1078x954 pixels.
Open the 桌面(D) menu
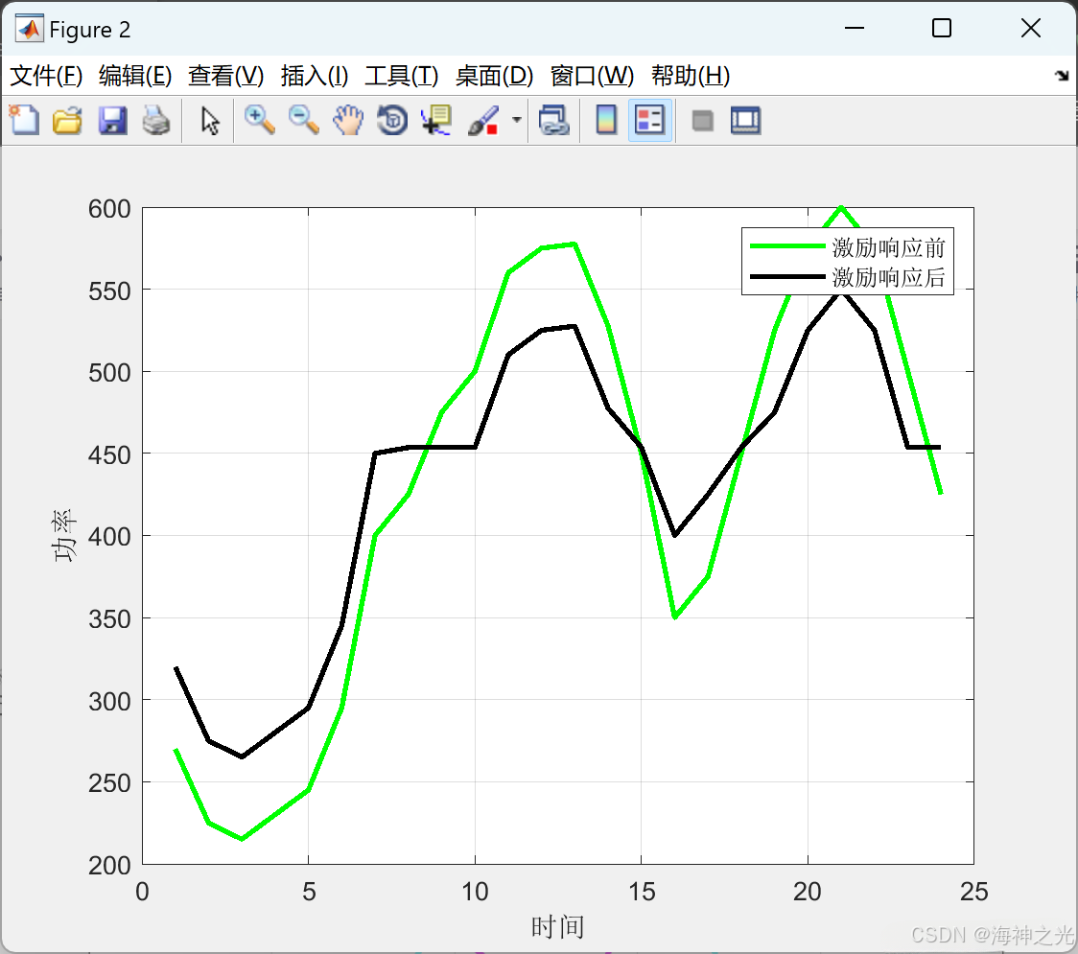point(494,76)
